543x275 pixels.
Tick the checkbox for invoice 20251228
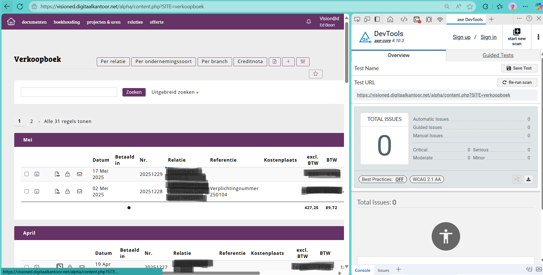(x=27, y=191)
